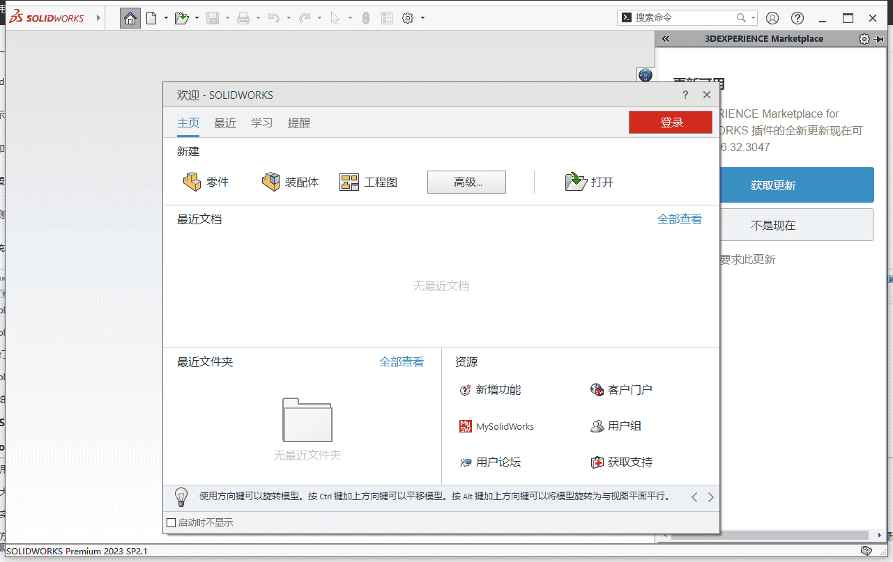Enable the 启动时不显示 checkbox

click(171, 522)
